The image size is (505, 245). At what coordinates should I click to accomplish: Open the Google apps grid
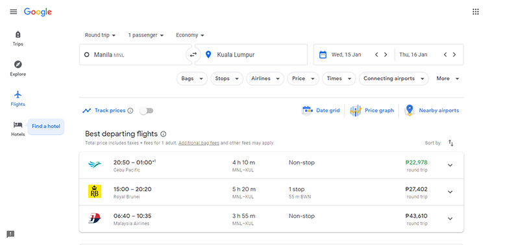475,12
